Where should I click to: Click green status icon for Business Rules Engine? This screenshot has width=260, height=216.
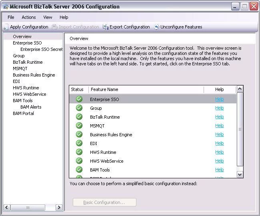79,134
